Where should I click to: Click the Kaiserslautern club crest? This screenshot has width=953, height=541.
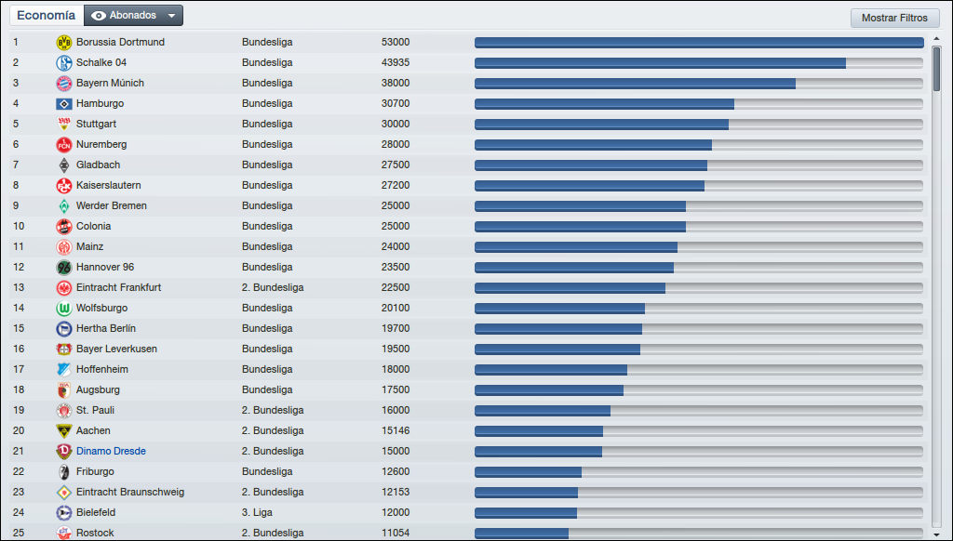point(64,185)
